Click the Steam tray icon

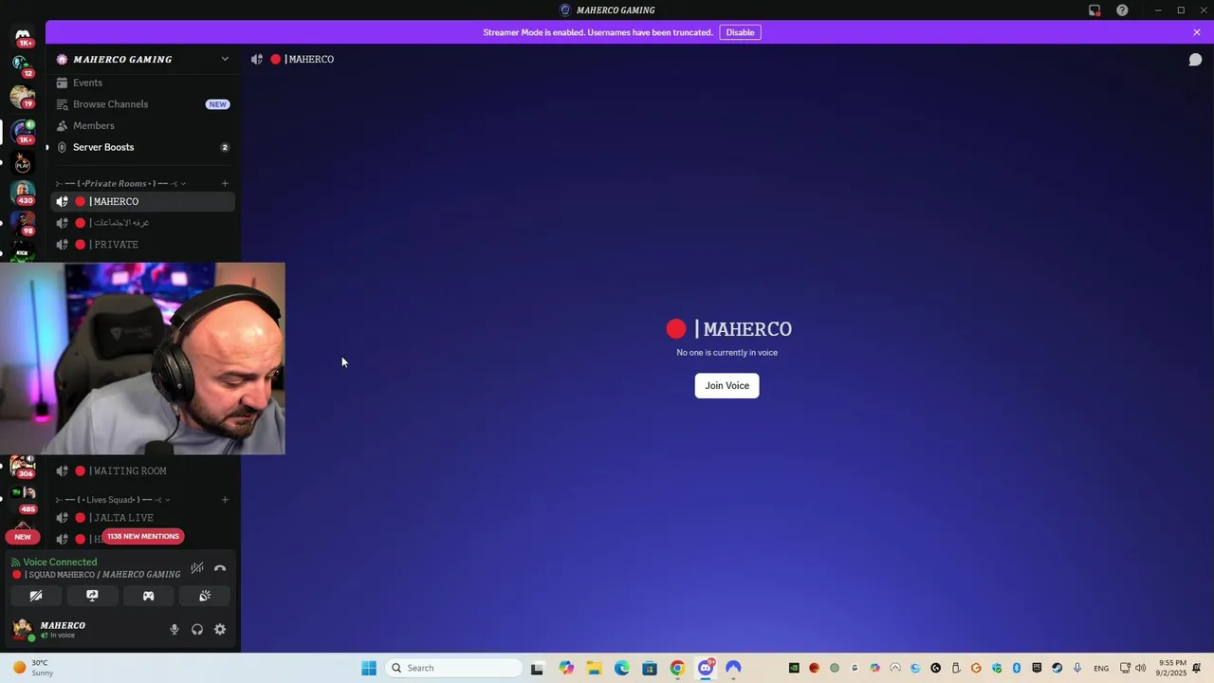click(x=1057, y=668)
